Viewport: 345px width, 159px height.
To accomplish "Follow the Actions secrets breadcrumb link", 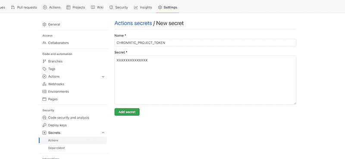I will 133,23.
